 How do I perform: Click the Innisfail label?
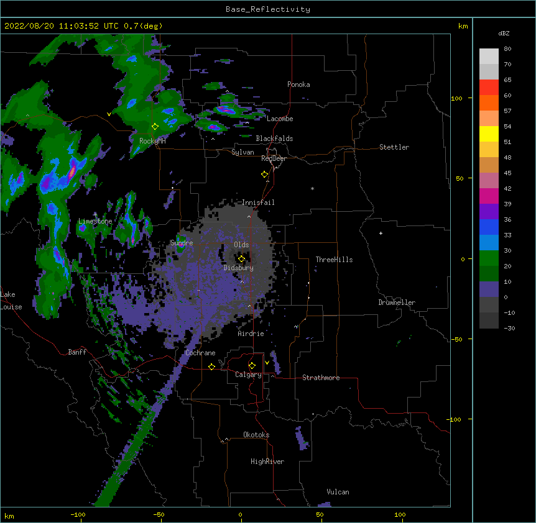[258, 202]
